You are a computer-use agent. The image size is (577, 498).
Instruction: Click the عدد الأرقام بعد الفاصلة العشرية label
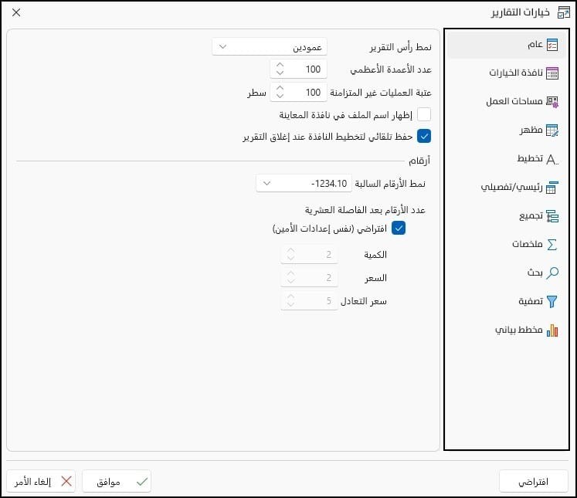pos(365,210)
